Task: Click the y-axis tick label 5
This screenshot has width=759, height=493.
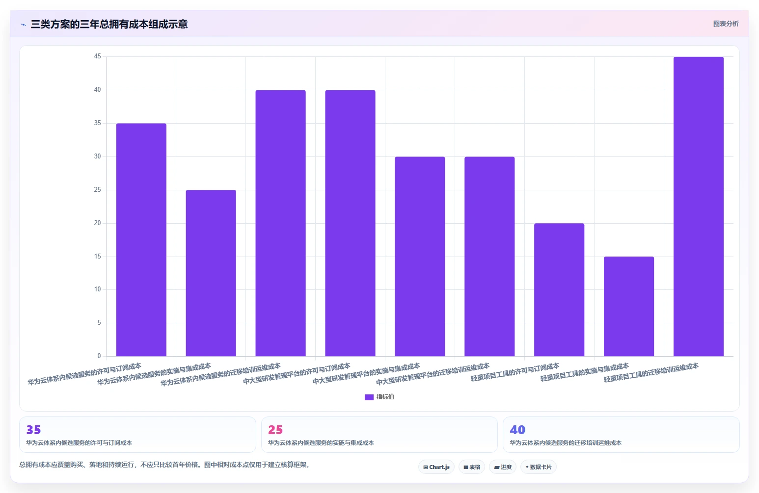Action: pos(99,323)
